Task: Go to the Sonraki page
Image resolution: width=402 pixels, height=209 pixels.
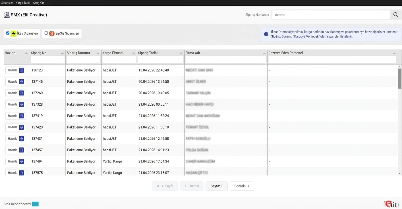Action: 242,186
